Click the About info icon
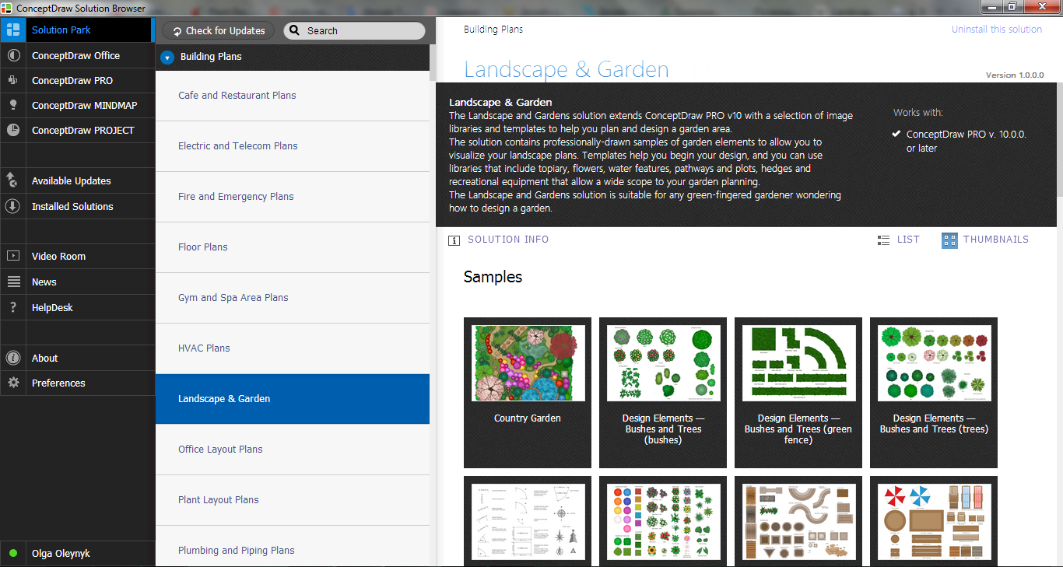 pos(12,358)
